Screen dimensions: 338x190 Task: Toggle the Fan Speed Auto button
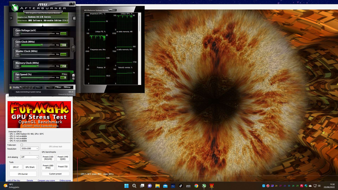tap(64, 74)
